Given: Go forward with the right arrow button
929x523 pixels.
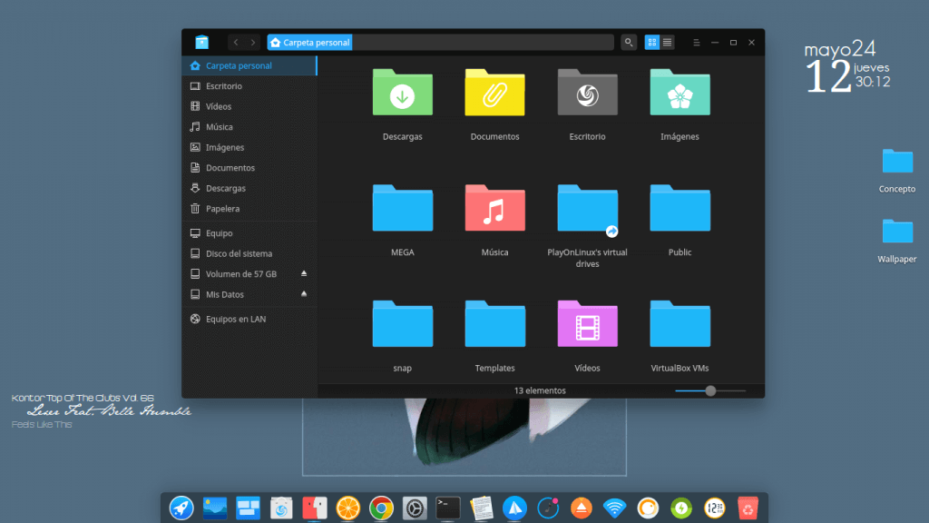Looking at the screenshot, I should [252, 43].
